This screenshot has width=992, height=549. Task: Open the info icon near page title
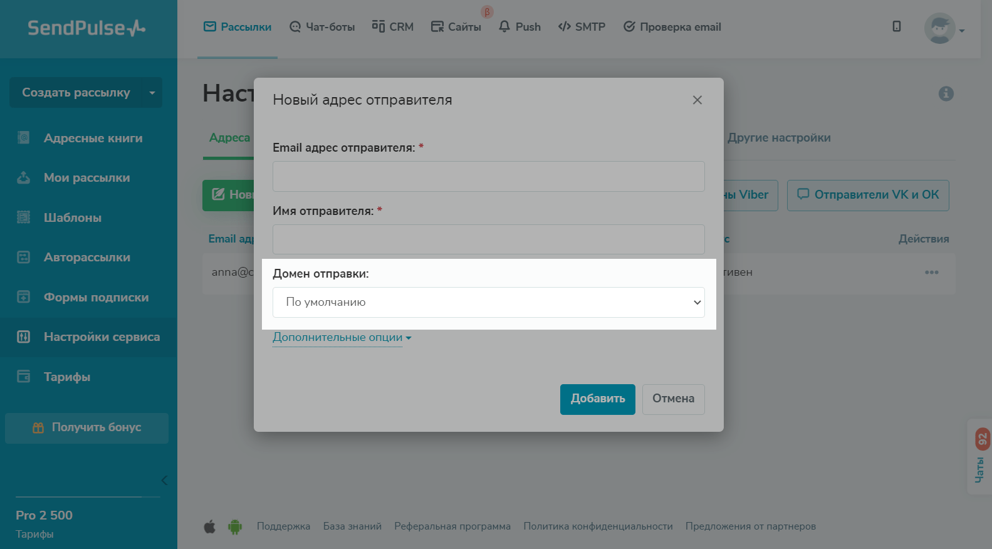(x=946, y=94)
